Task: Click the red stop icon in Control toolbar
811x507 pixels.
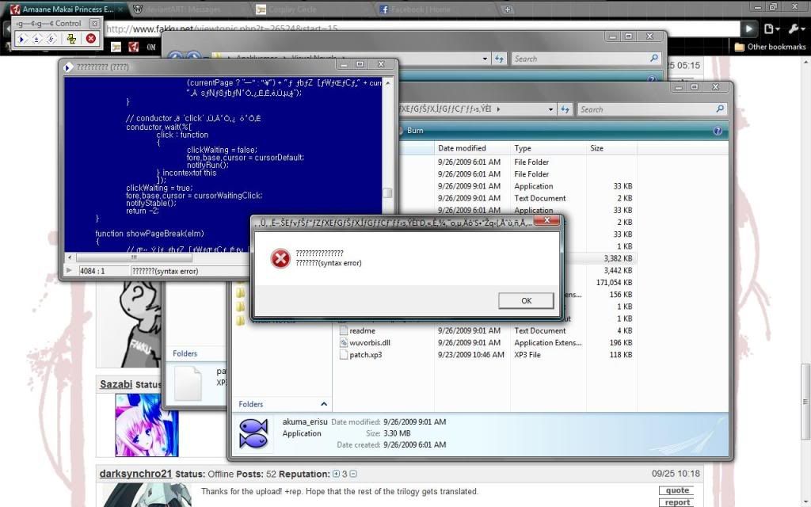Action: (x=90, y=38)
